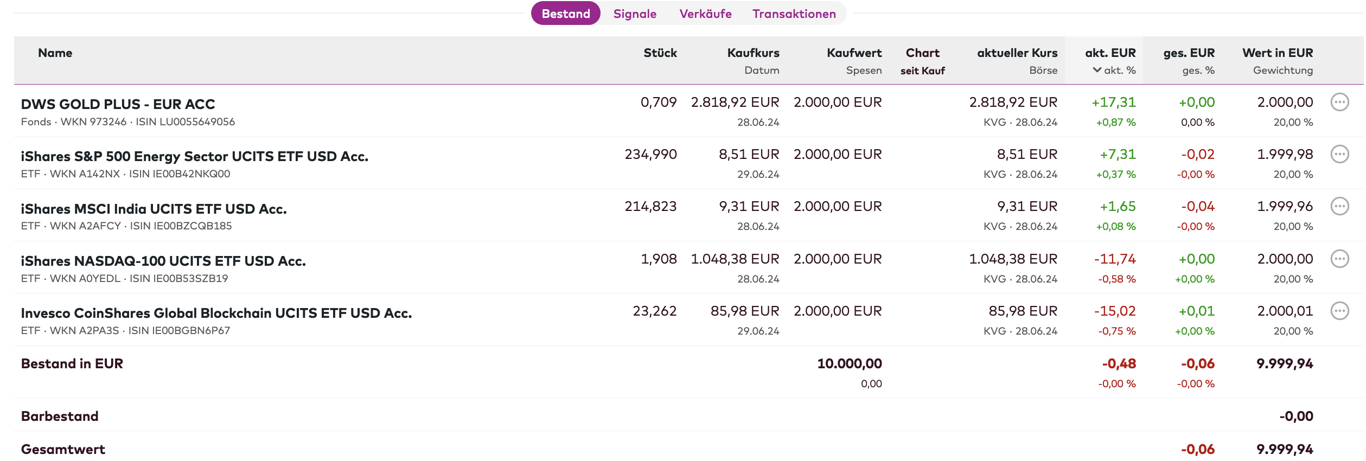Open options menu for NASDAQ-100 ETF row
The image size is (1366, 461).
(1339, 259)
